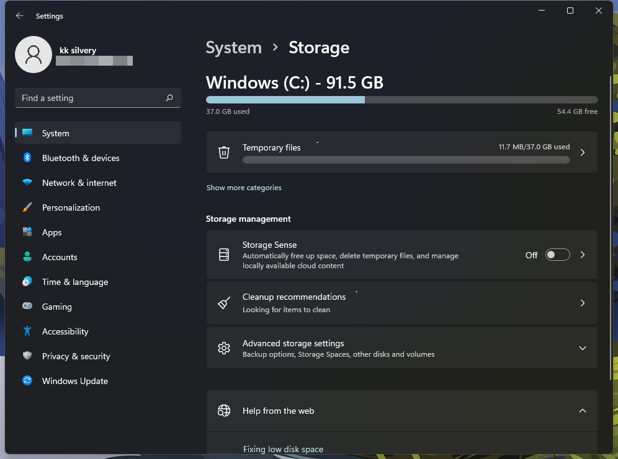
Task: Open Accessibility settings
Action: (x=98, y=331)
